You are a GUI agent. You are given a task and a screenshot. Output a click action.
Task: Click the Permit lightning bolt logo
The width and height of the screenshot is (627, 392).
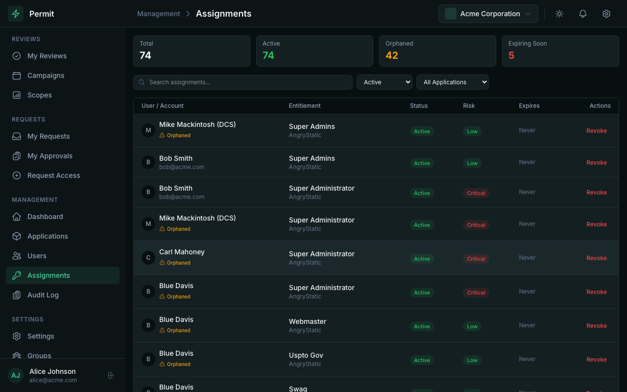pyautogui.click(x=16, y=14)
